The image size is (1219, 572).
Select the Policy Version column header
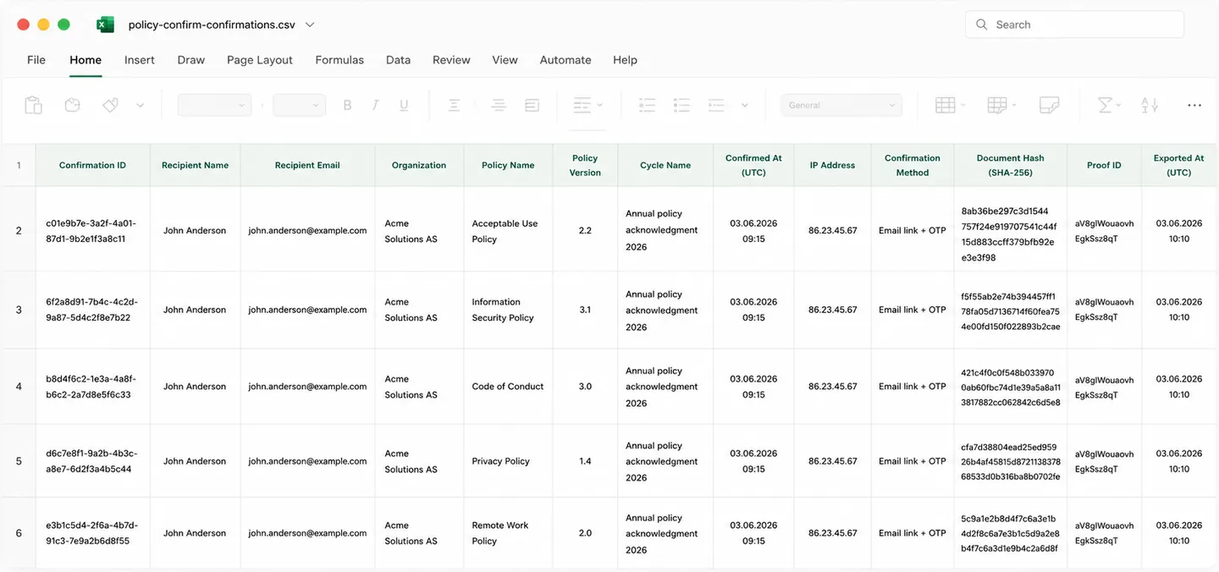point(585,165)
